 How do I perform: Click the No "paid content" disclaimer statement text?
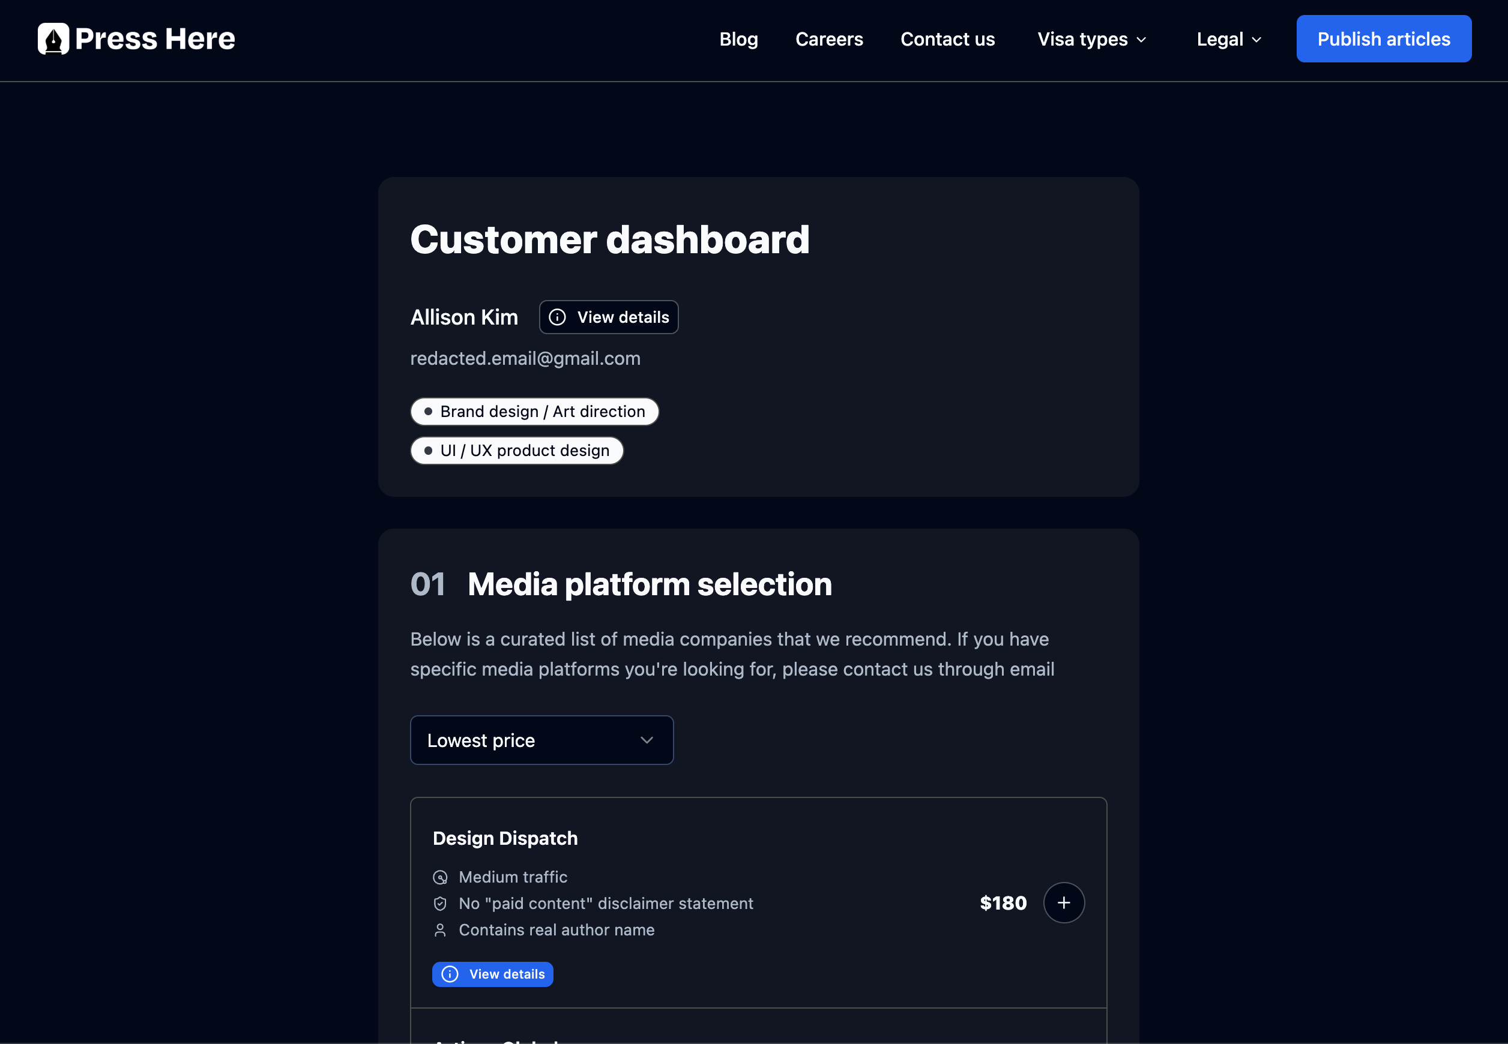click(606, 904)
